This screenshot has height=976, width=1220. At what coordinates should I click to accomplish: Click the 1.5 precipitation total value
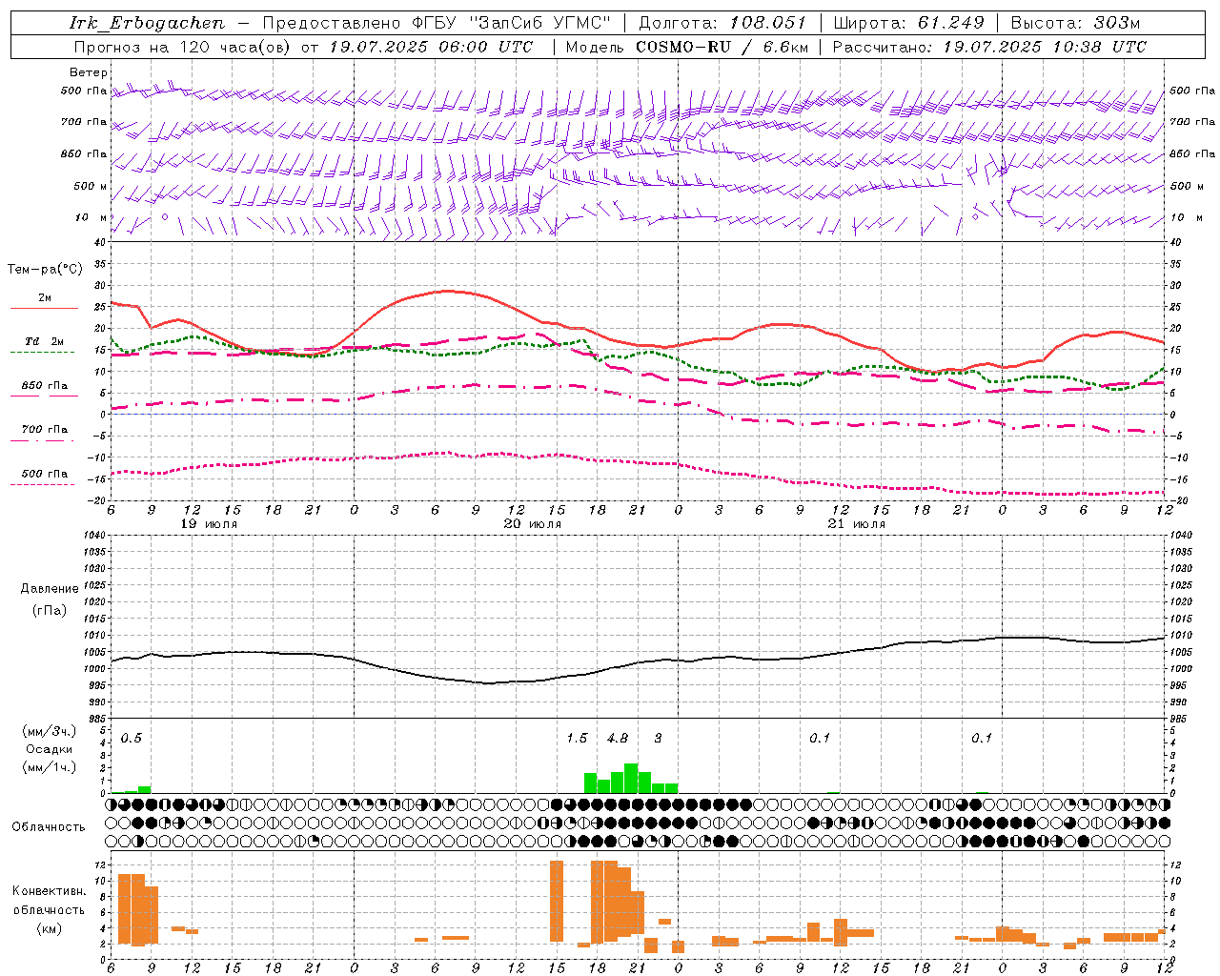577,739
